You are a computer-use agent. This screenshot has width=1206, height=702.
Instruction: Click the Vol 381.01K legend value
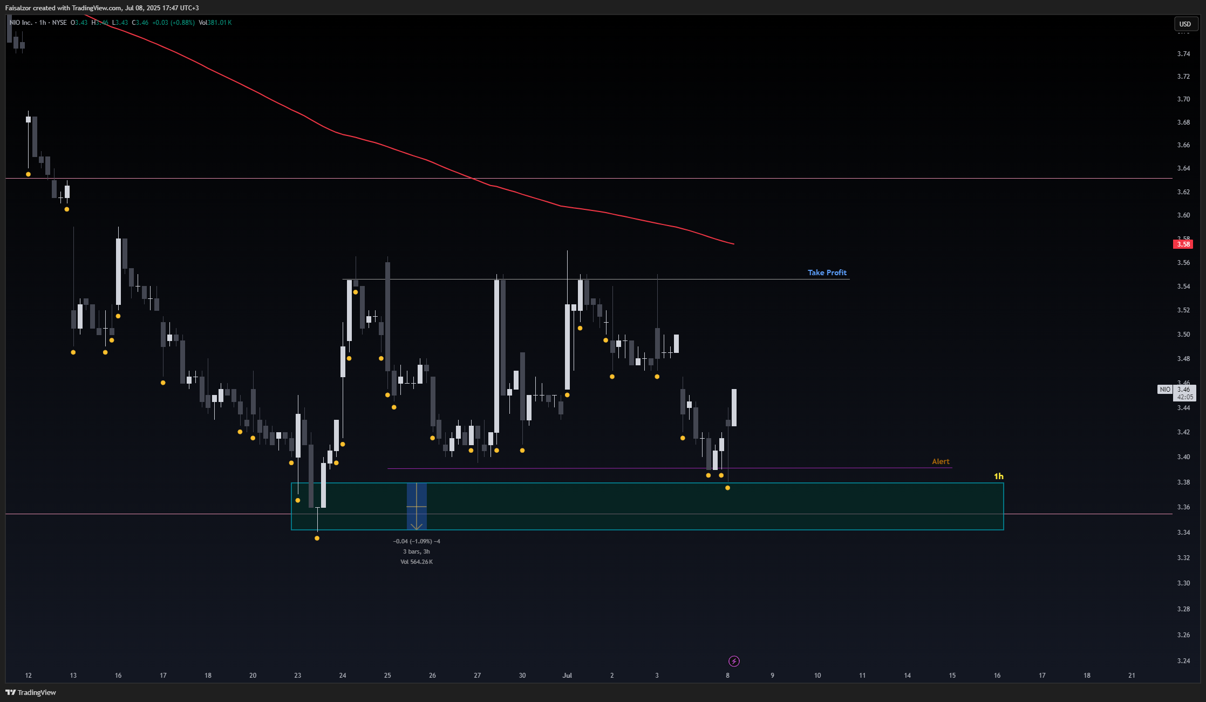coord(215,23)
